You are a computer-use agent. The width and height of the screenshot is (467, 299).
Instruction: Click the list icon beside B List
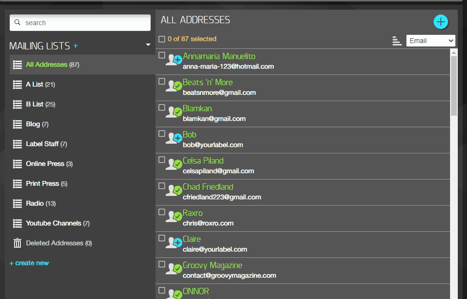click(x=17, y=105)
